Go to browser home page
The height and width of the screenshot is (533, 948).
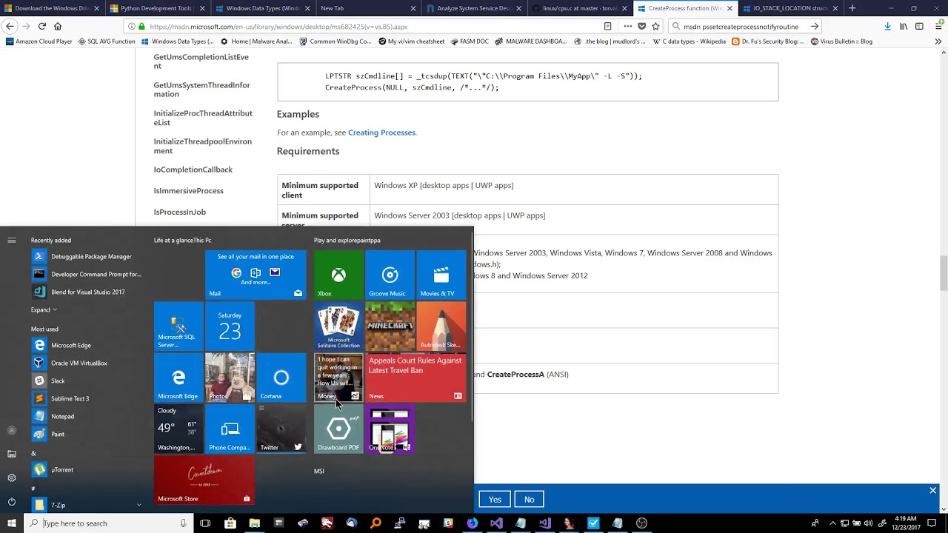[58, 26]
